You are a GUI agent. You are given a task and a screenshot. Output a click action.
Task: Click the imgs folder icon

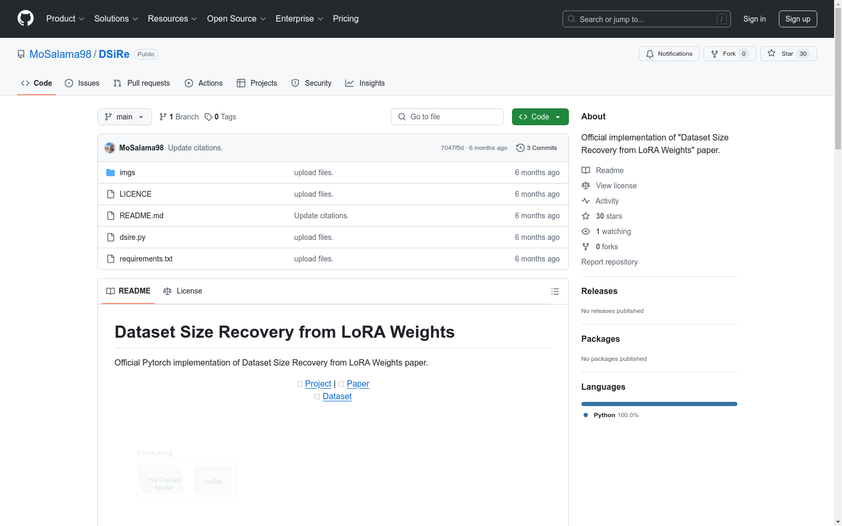(x=111, y=173)
